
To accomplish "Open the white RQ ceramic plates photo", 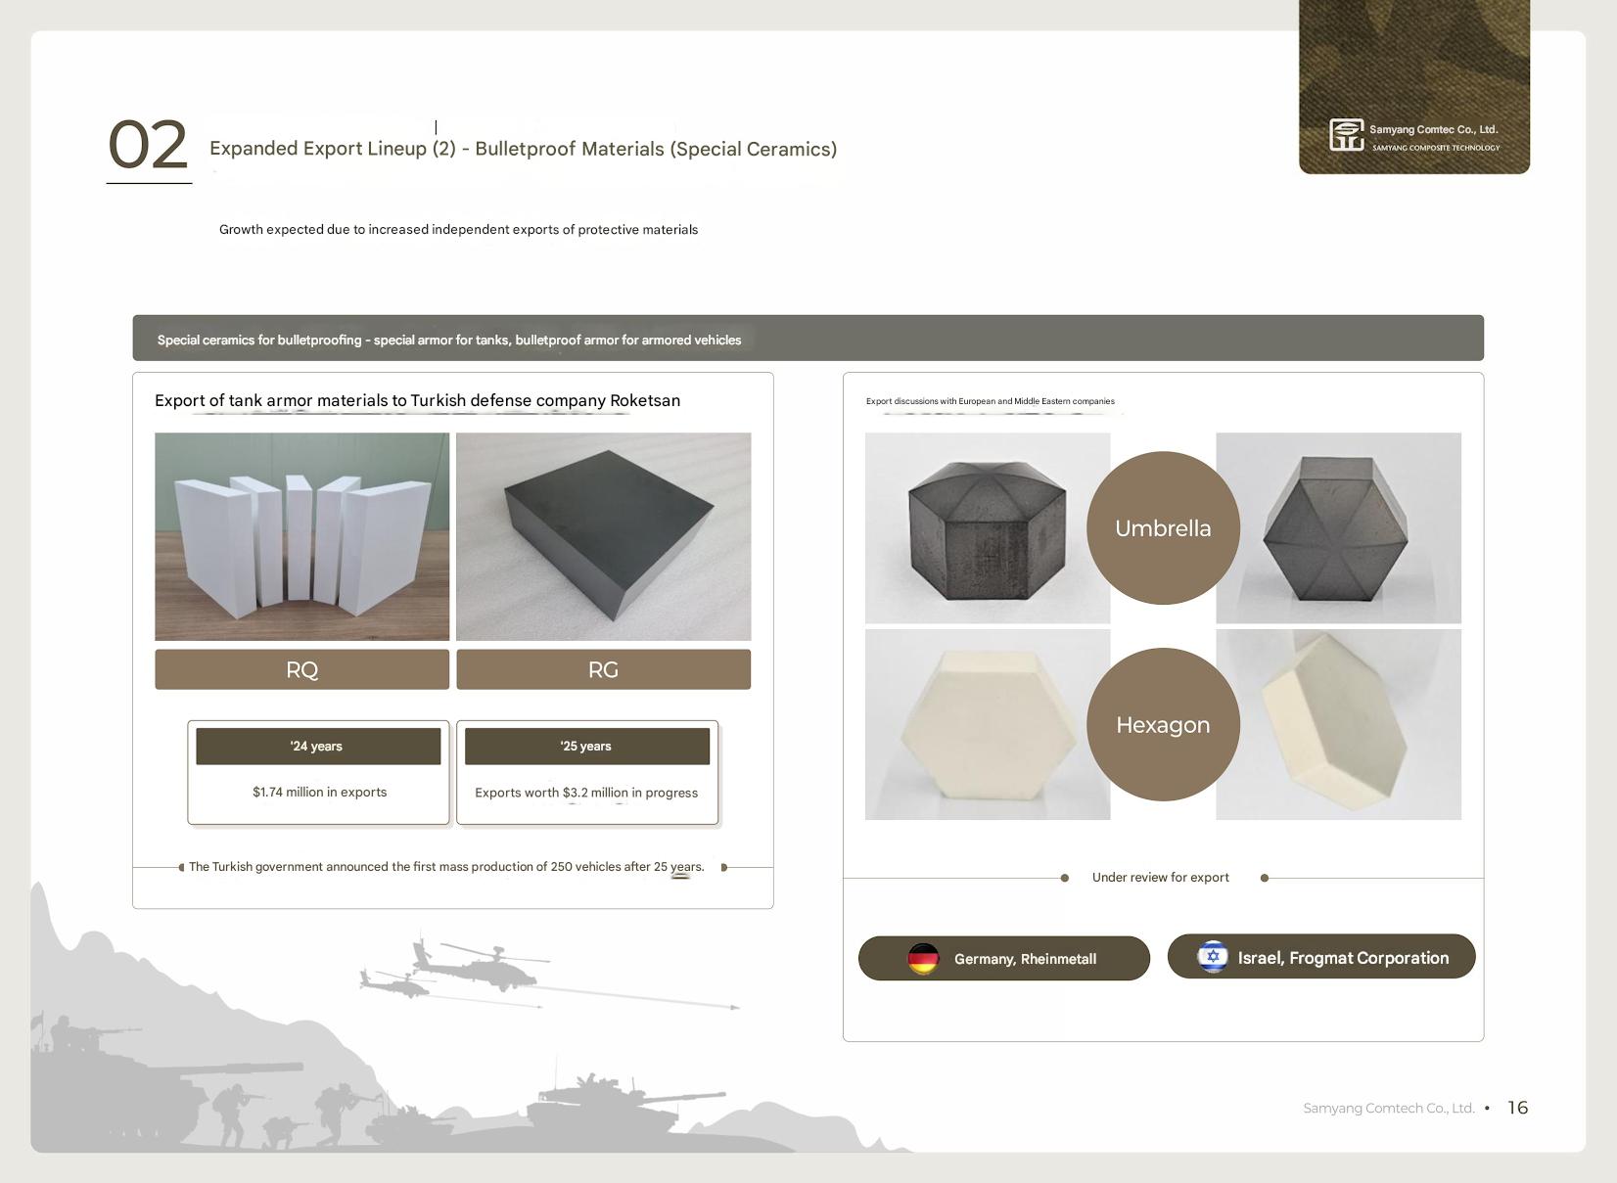I will click(302, 537).
